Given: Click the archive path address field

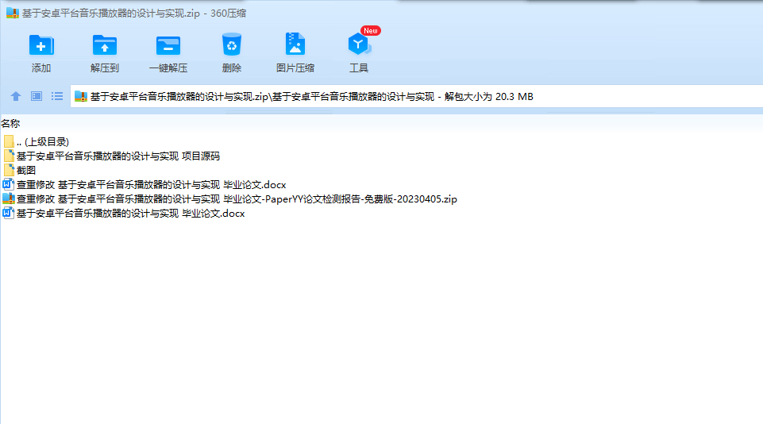Looking at the screenshot, I should pos(417,96).
